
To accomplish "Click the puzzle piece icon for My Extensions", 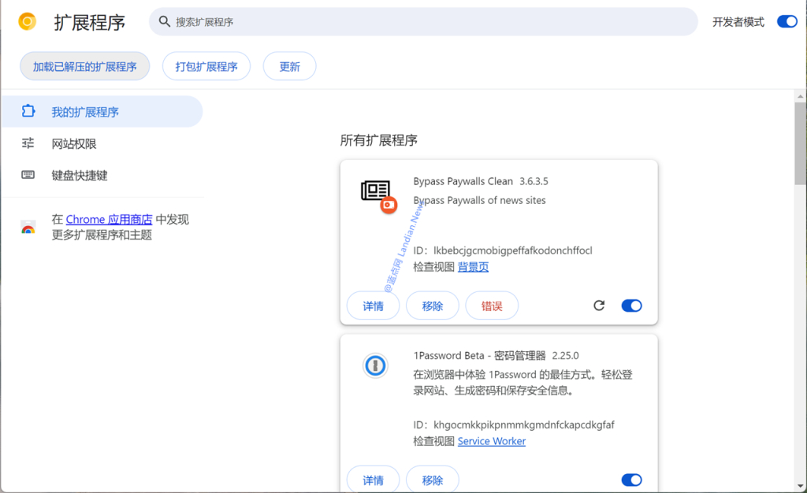I will point(28,111).
